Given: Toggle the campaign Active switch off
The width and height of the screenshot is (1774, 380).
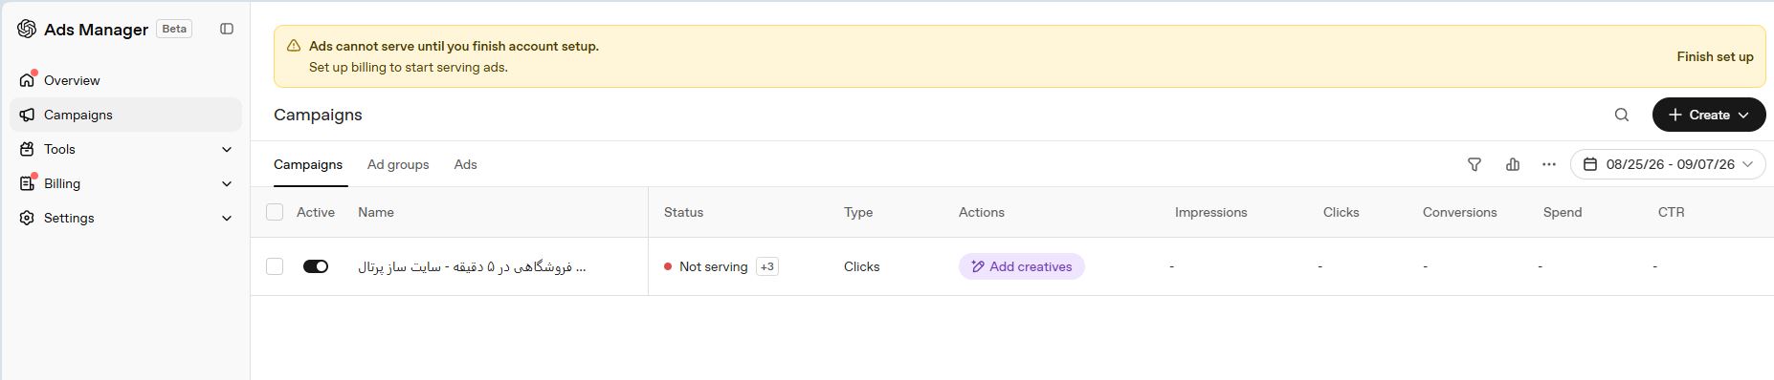Looking at the screenshot, I should click(316, 266).
